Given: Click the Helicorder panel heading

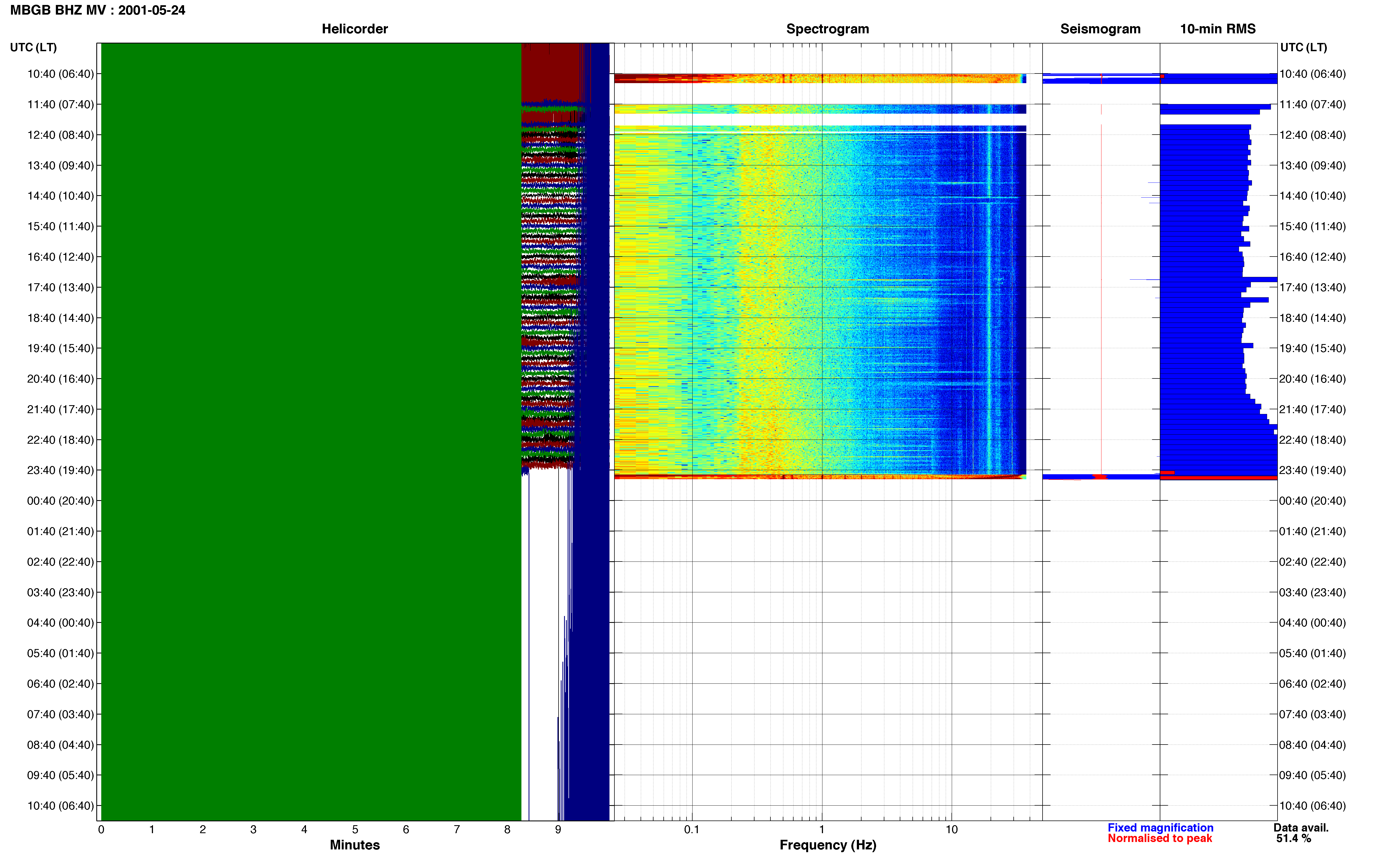Looking at the screenshot, I should (355, 29).
